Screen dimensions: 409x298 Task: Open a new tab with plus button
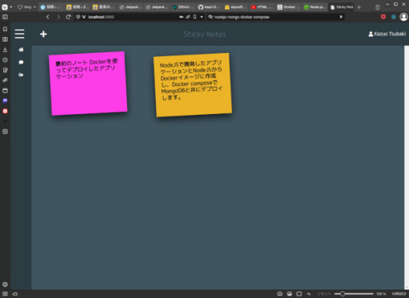pos(359,8)
